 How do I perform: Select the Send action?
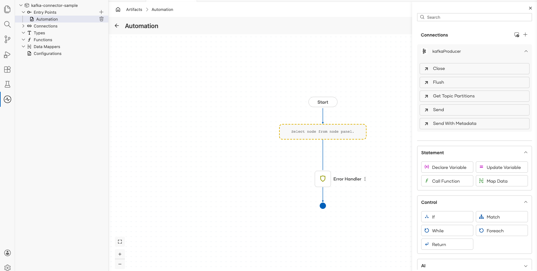coord(475,110)
